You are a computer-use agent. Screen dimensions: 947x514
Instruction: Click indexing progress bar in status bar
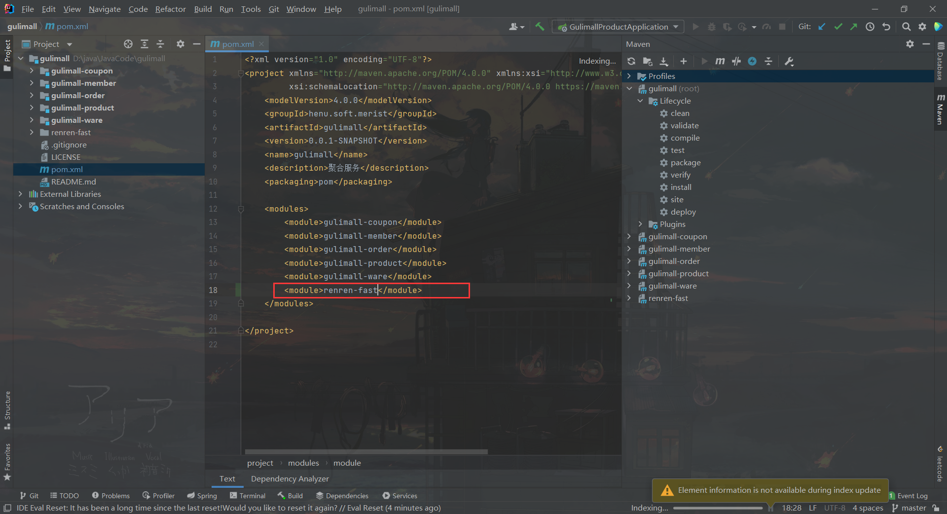(x=718, y=508)
